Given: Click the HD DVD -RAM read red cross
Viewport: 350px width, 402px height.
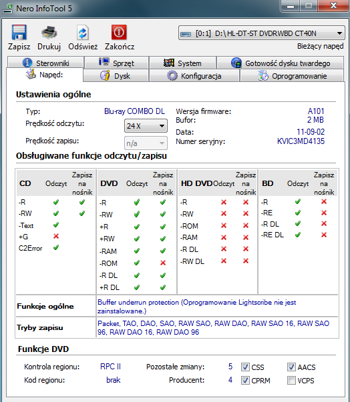Looking at the screenshot, I should click(224, 237).
